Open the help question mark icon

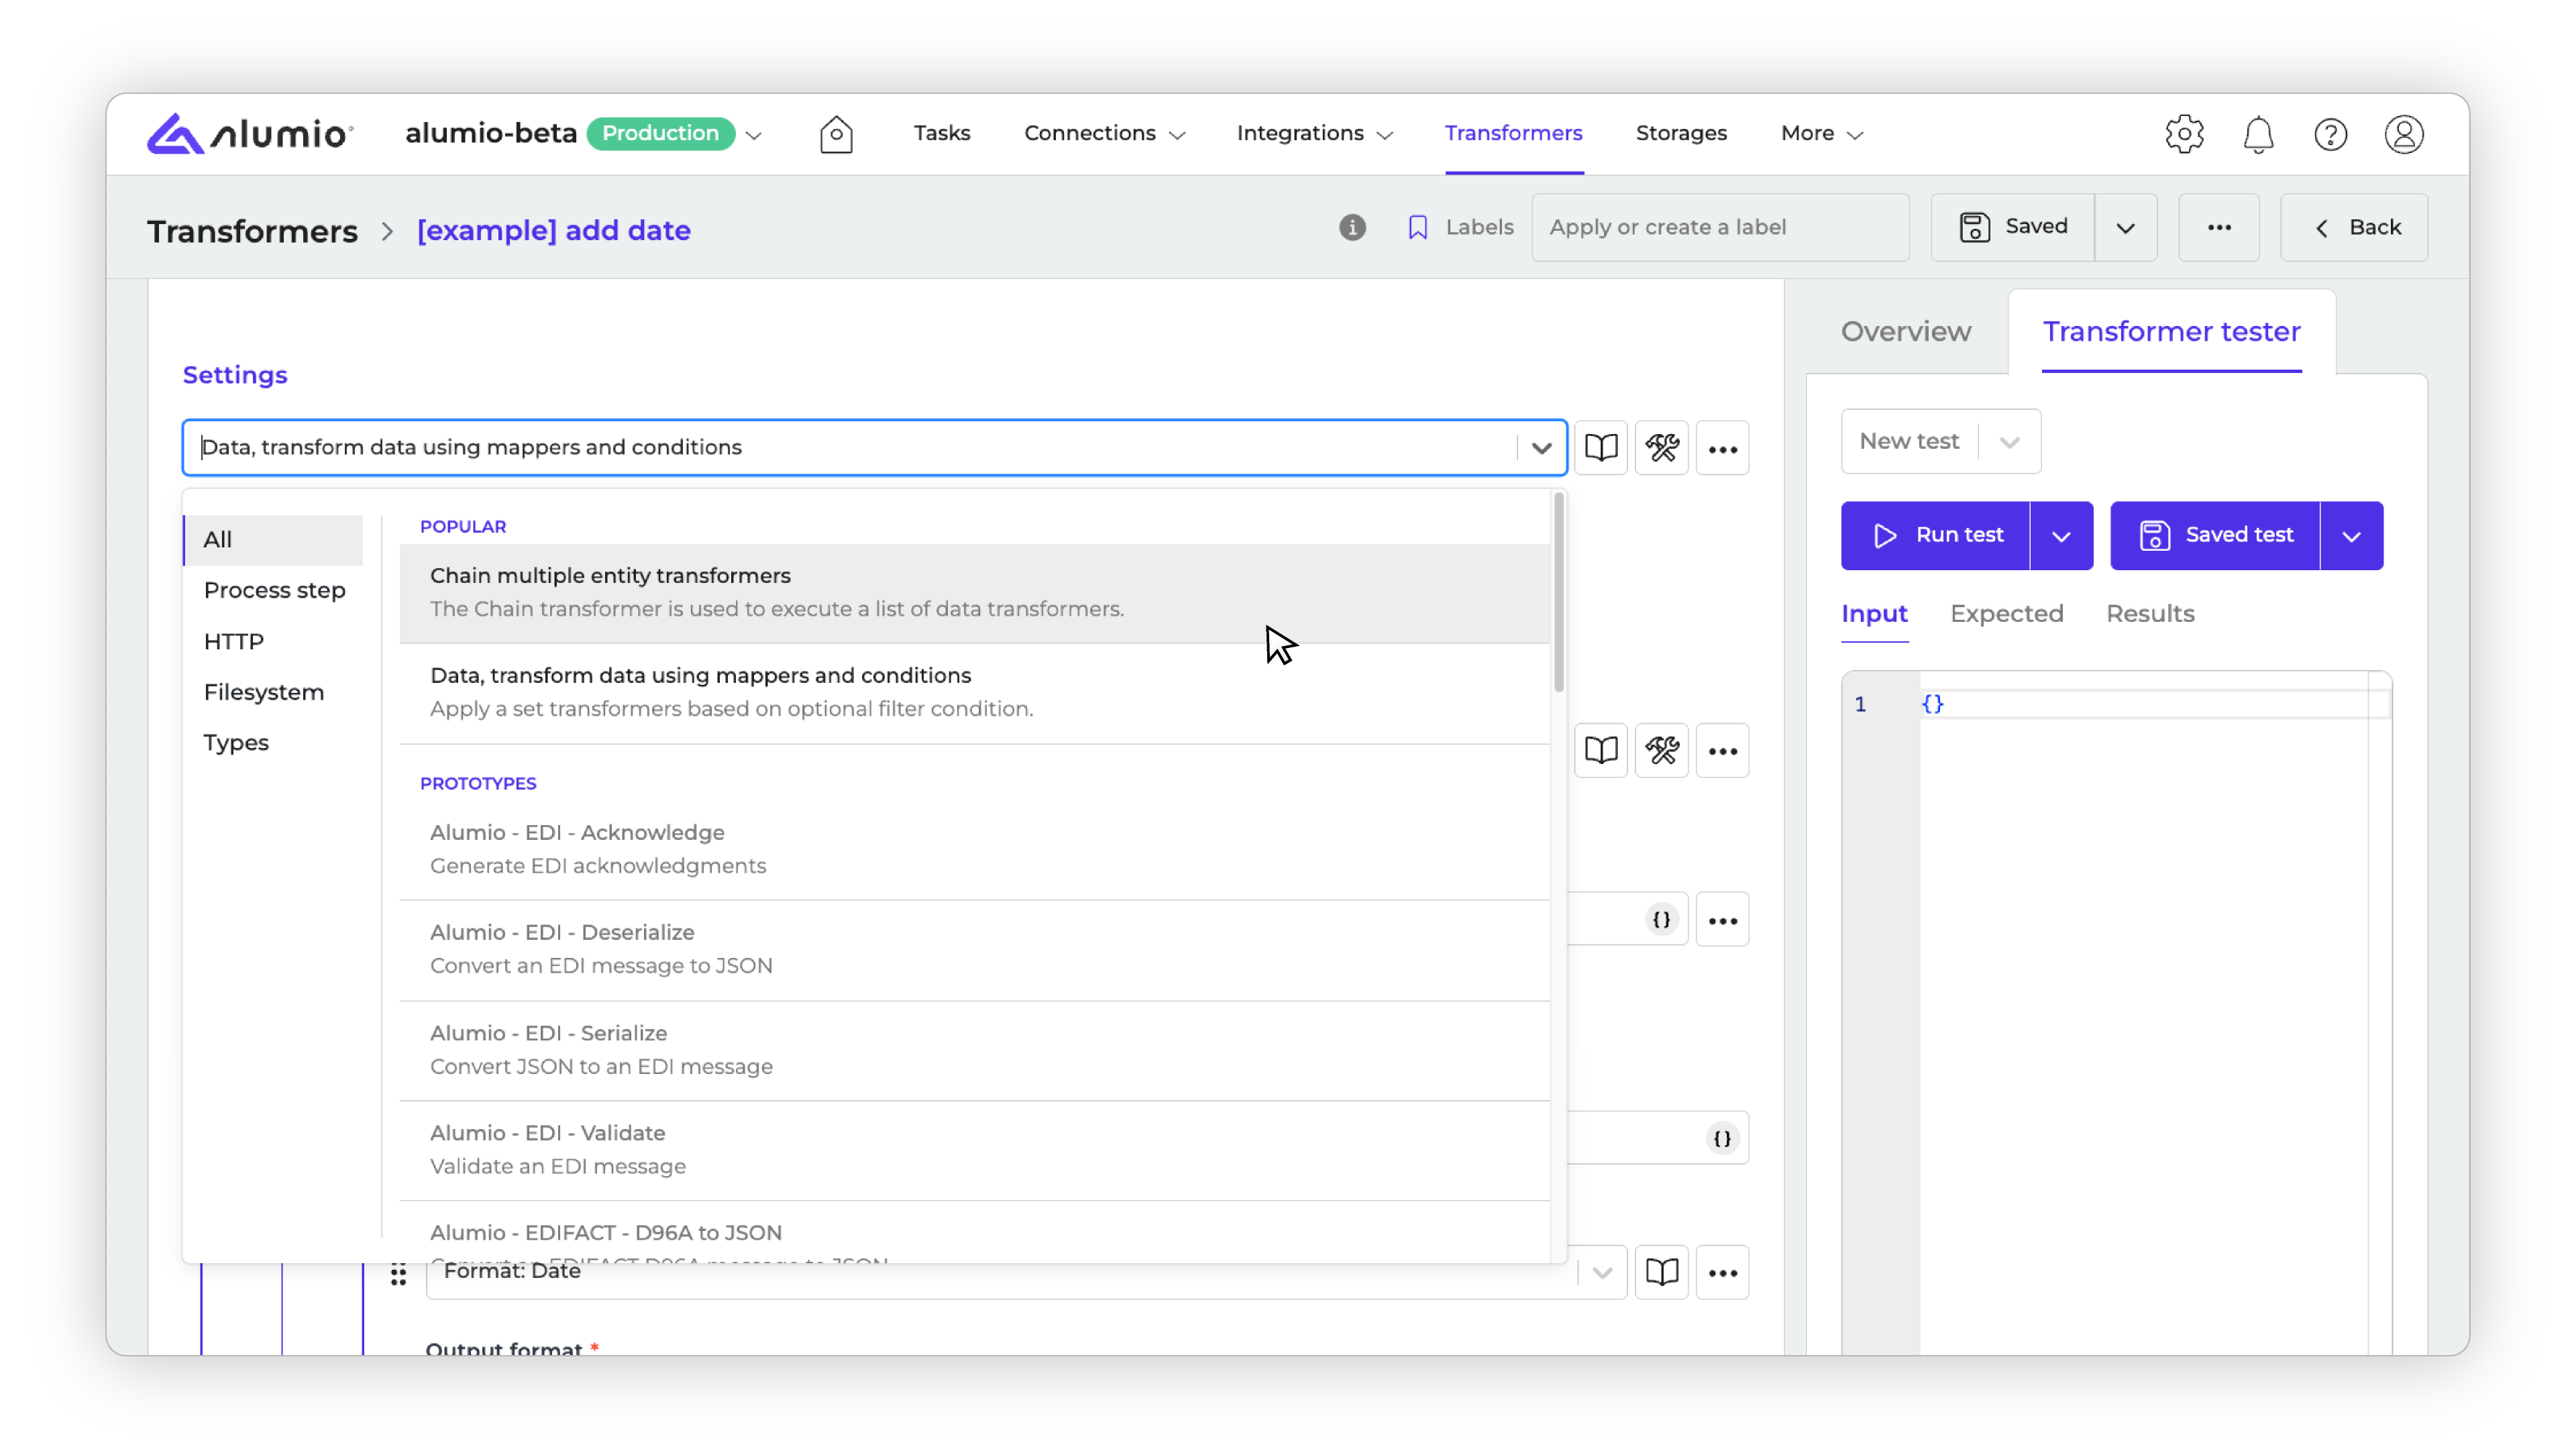[2331, 134]
